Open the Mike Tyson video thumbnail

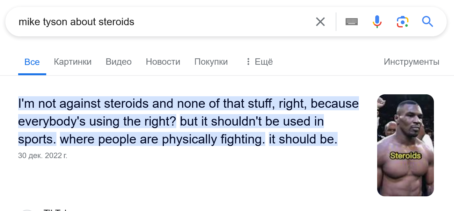(x=406, y=145)
